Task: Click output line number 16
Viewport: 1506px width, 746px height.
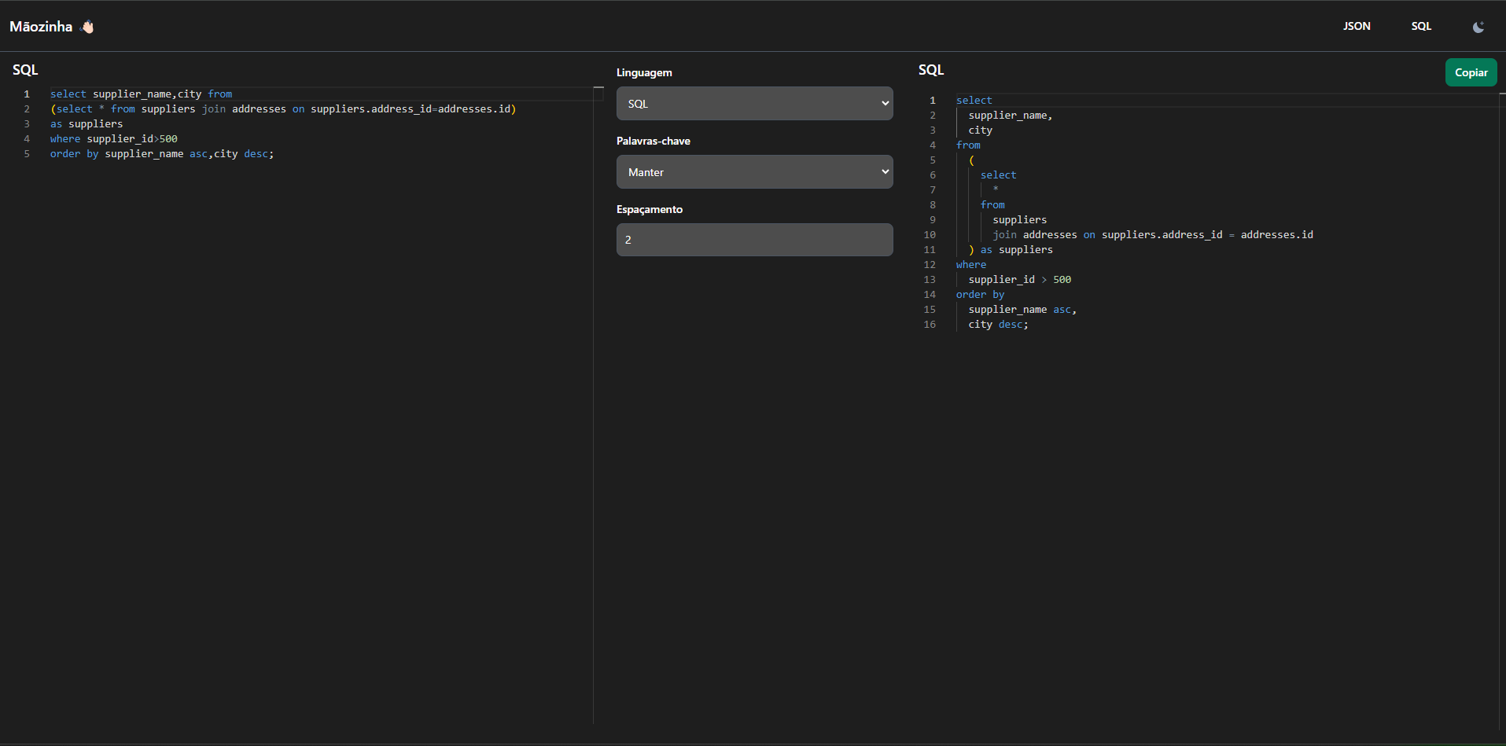Action: click(x=930, y=325)
